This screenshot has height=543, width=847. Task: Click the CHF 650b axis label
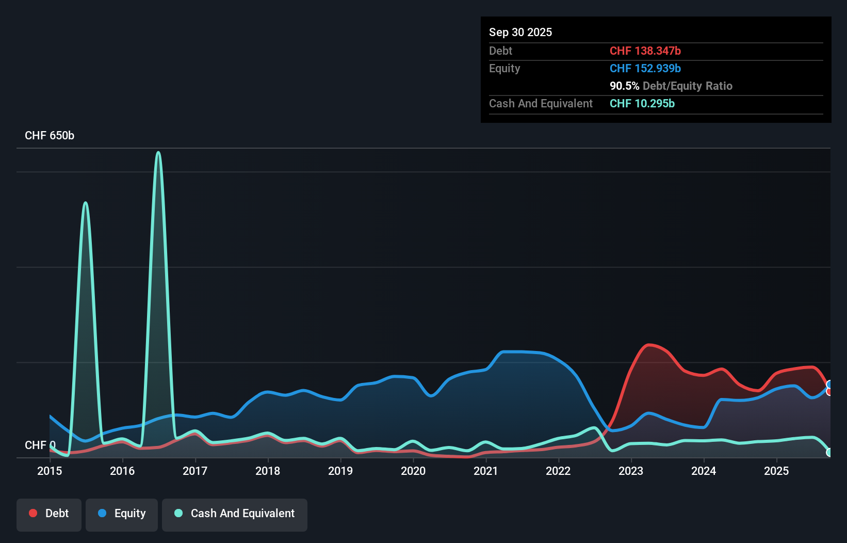(50, 136)
